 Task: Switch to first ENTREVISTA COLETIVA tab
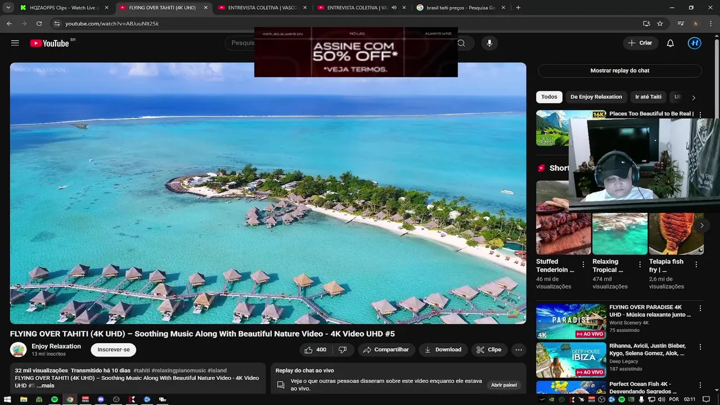point(263,8)
